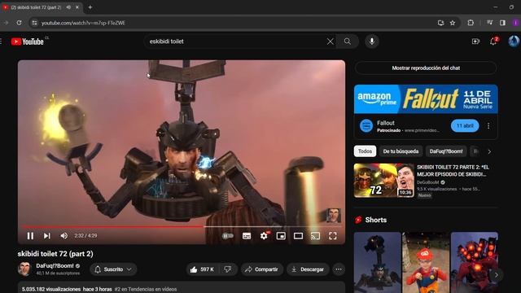Cast video to a TV

click(315, 236)
